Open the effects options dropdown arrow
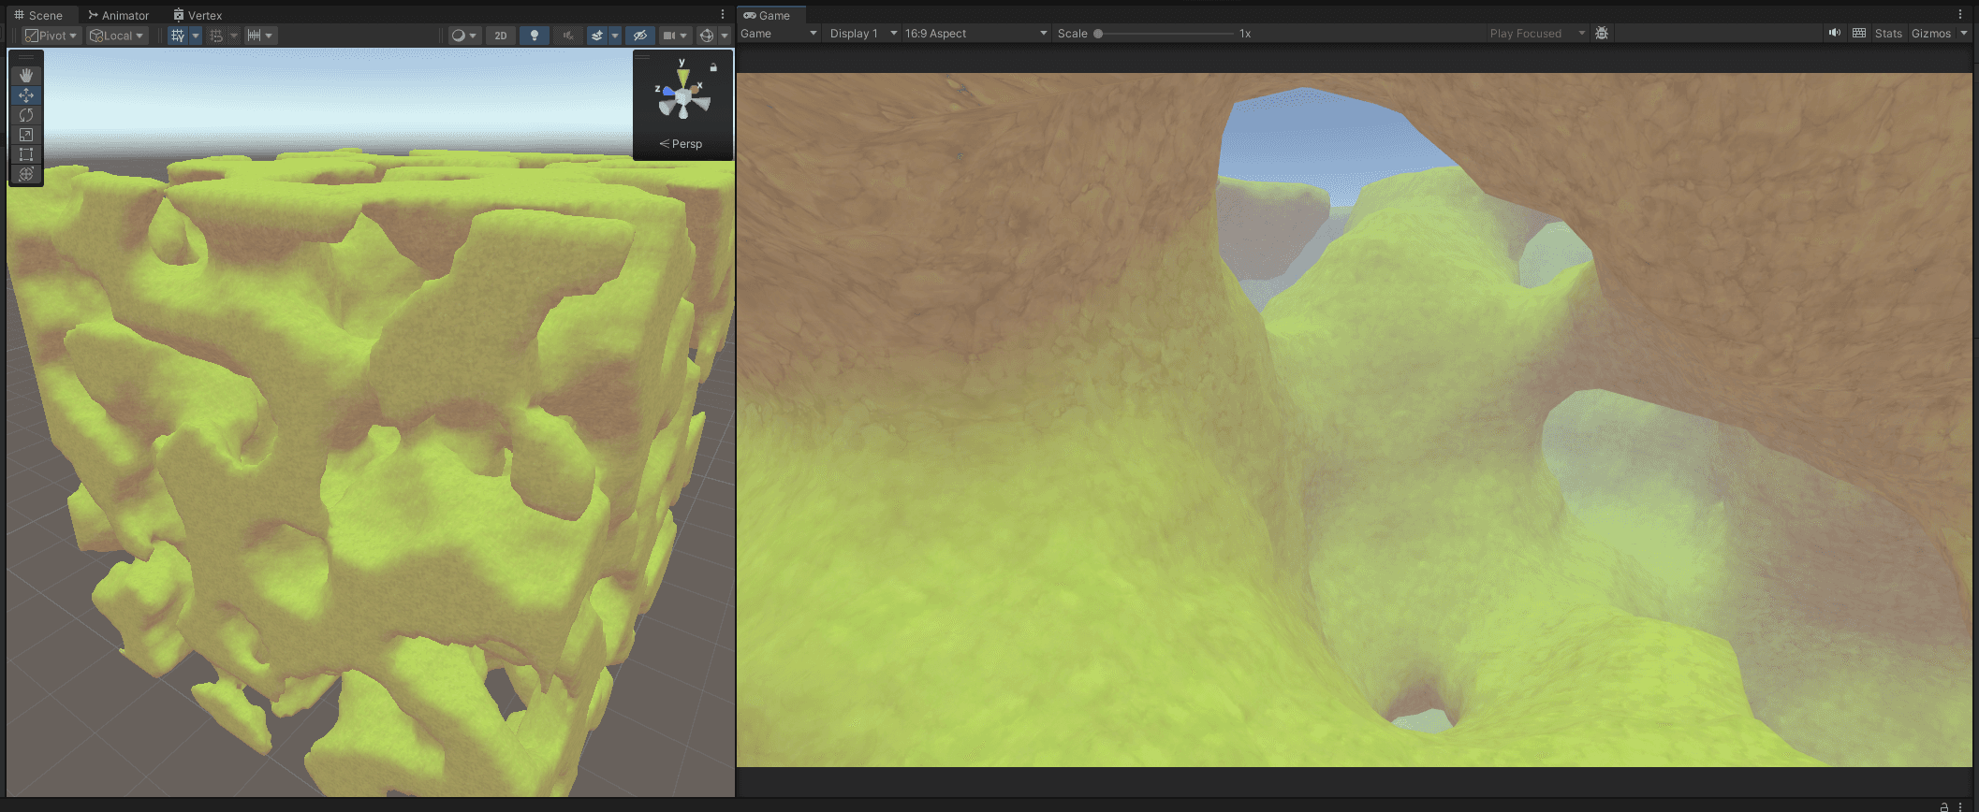The height and width of the screenshot is (812, 1979). (x=615, y=36)
